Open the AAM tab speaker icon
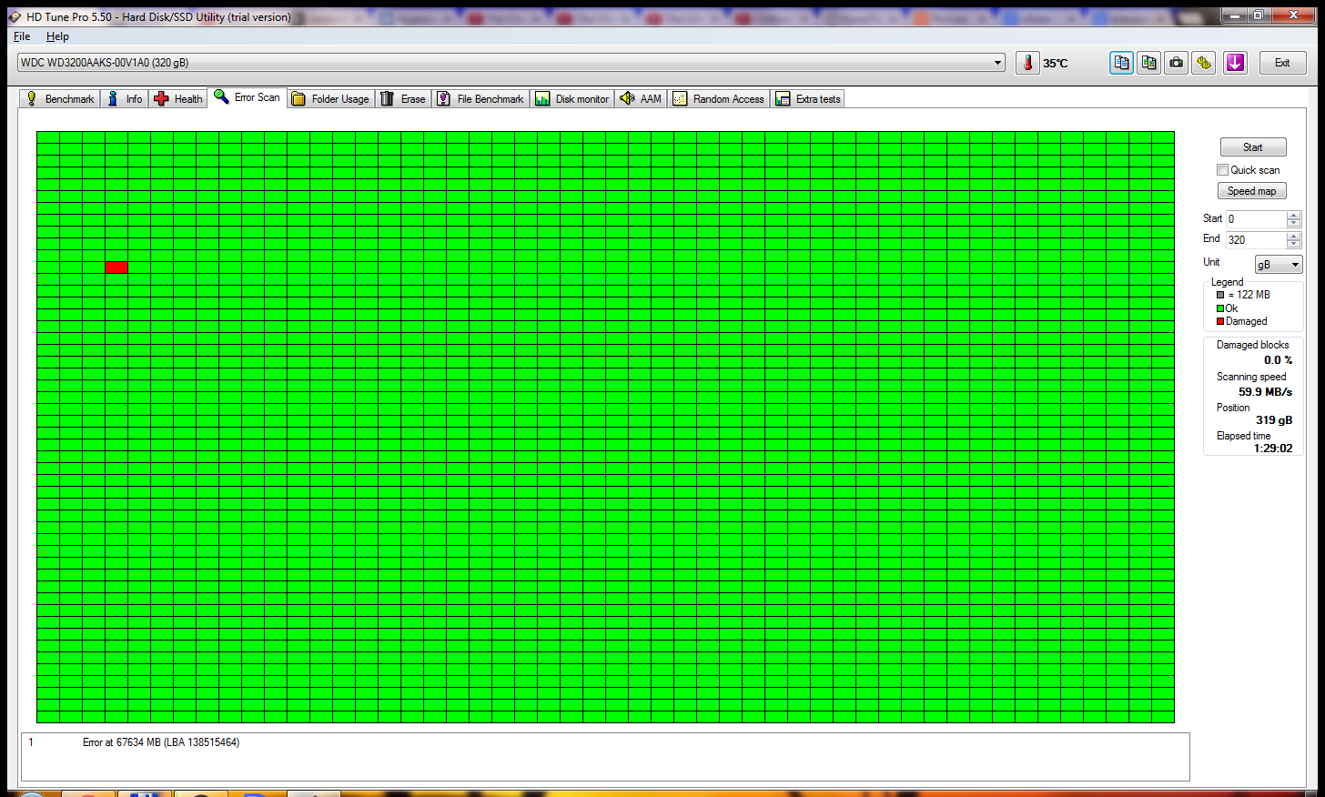1325x797 pixels. 641,99
